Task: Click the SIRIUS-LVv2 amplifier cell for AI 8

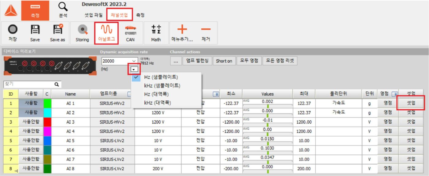Action: click(112, 168)
